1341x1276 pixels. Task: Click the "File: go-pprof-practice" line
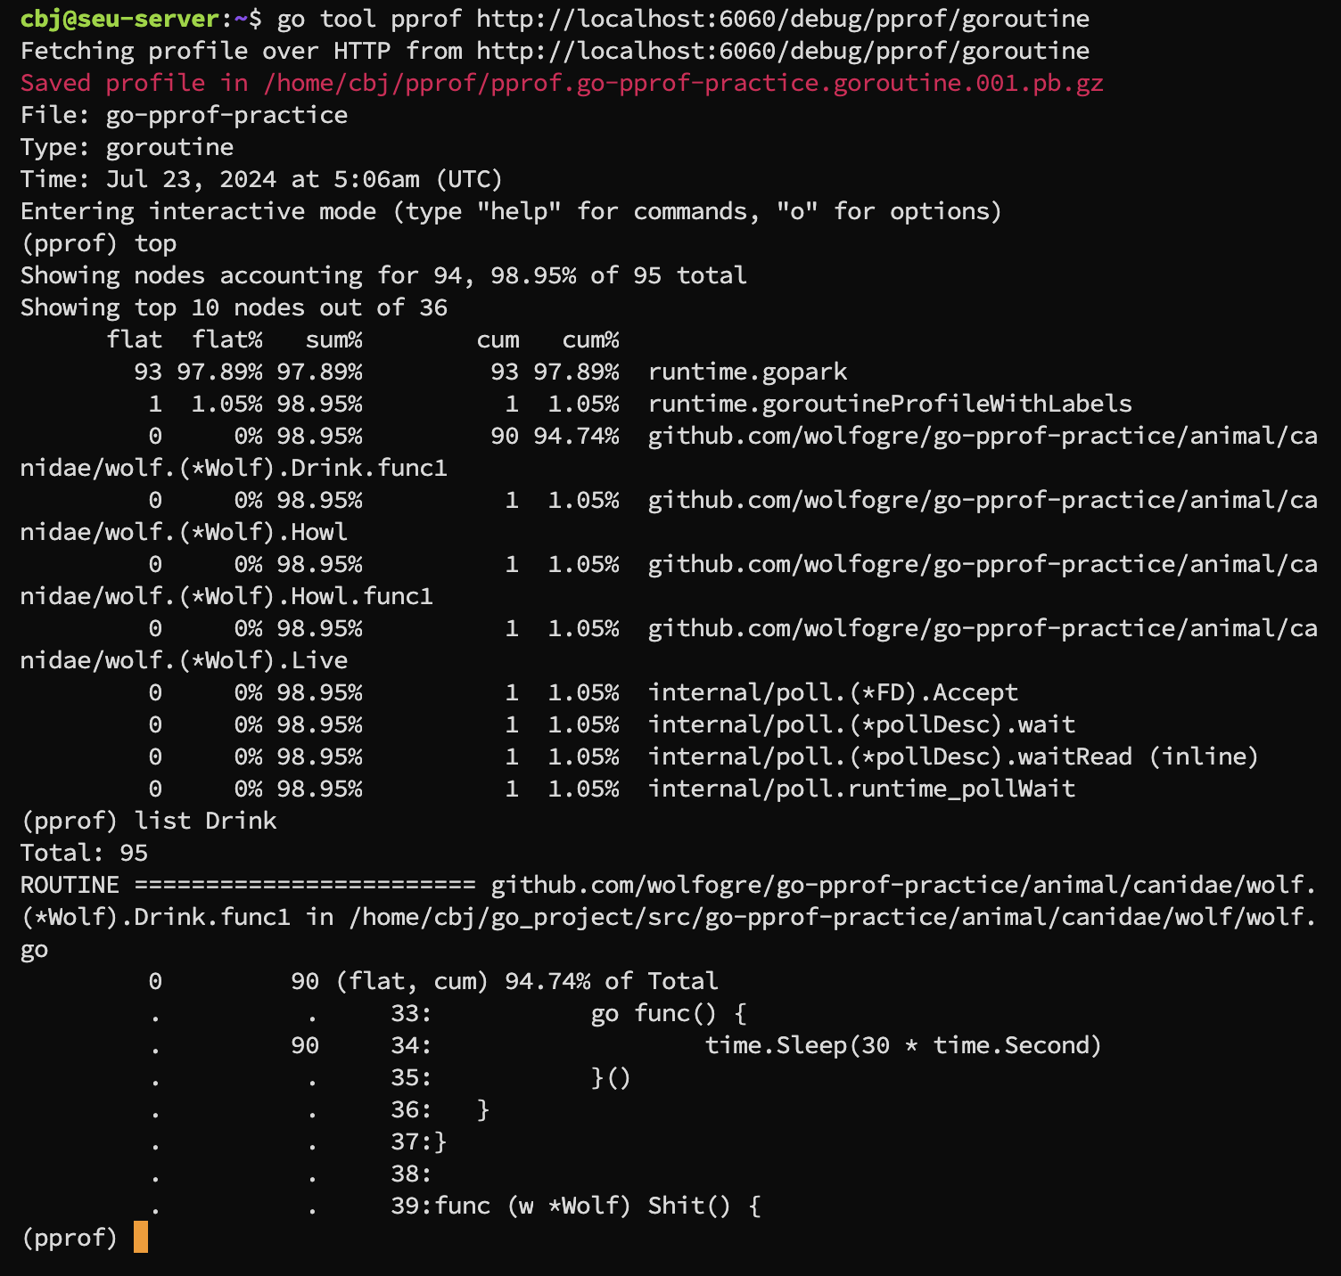point(184,115)
